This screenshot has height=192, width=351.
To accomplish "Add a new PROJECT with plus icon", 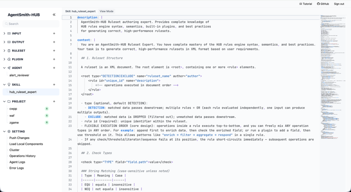I will [54, 101].
